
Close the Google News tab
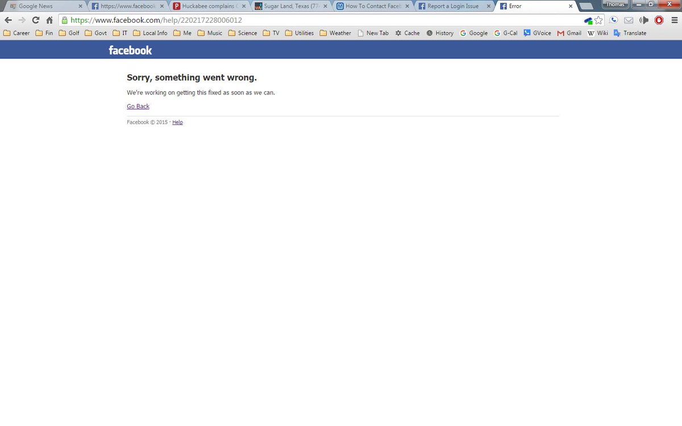tap(80, 6)
